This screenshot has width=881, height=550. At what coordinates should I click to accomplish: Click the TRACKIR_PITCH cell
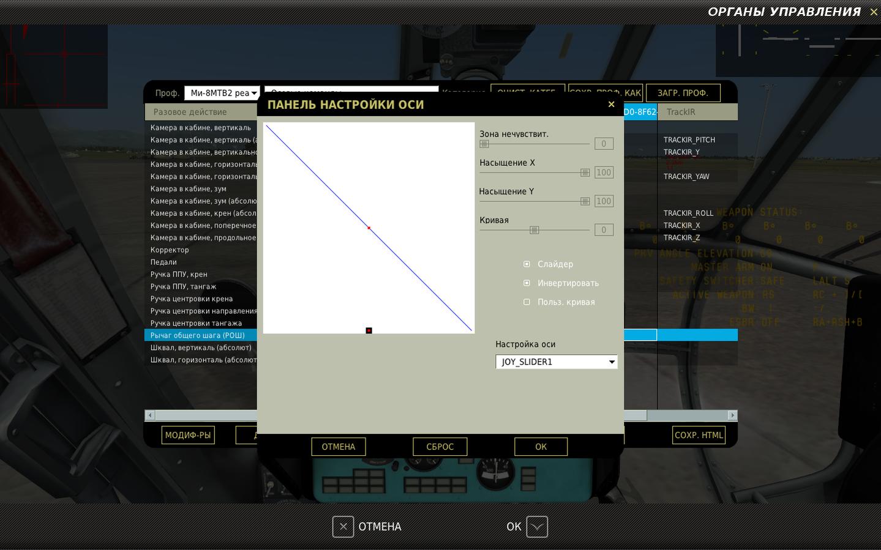tap(697, 139)
